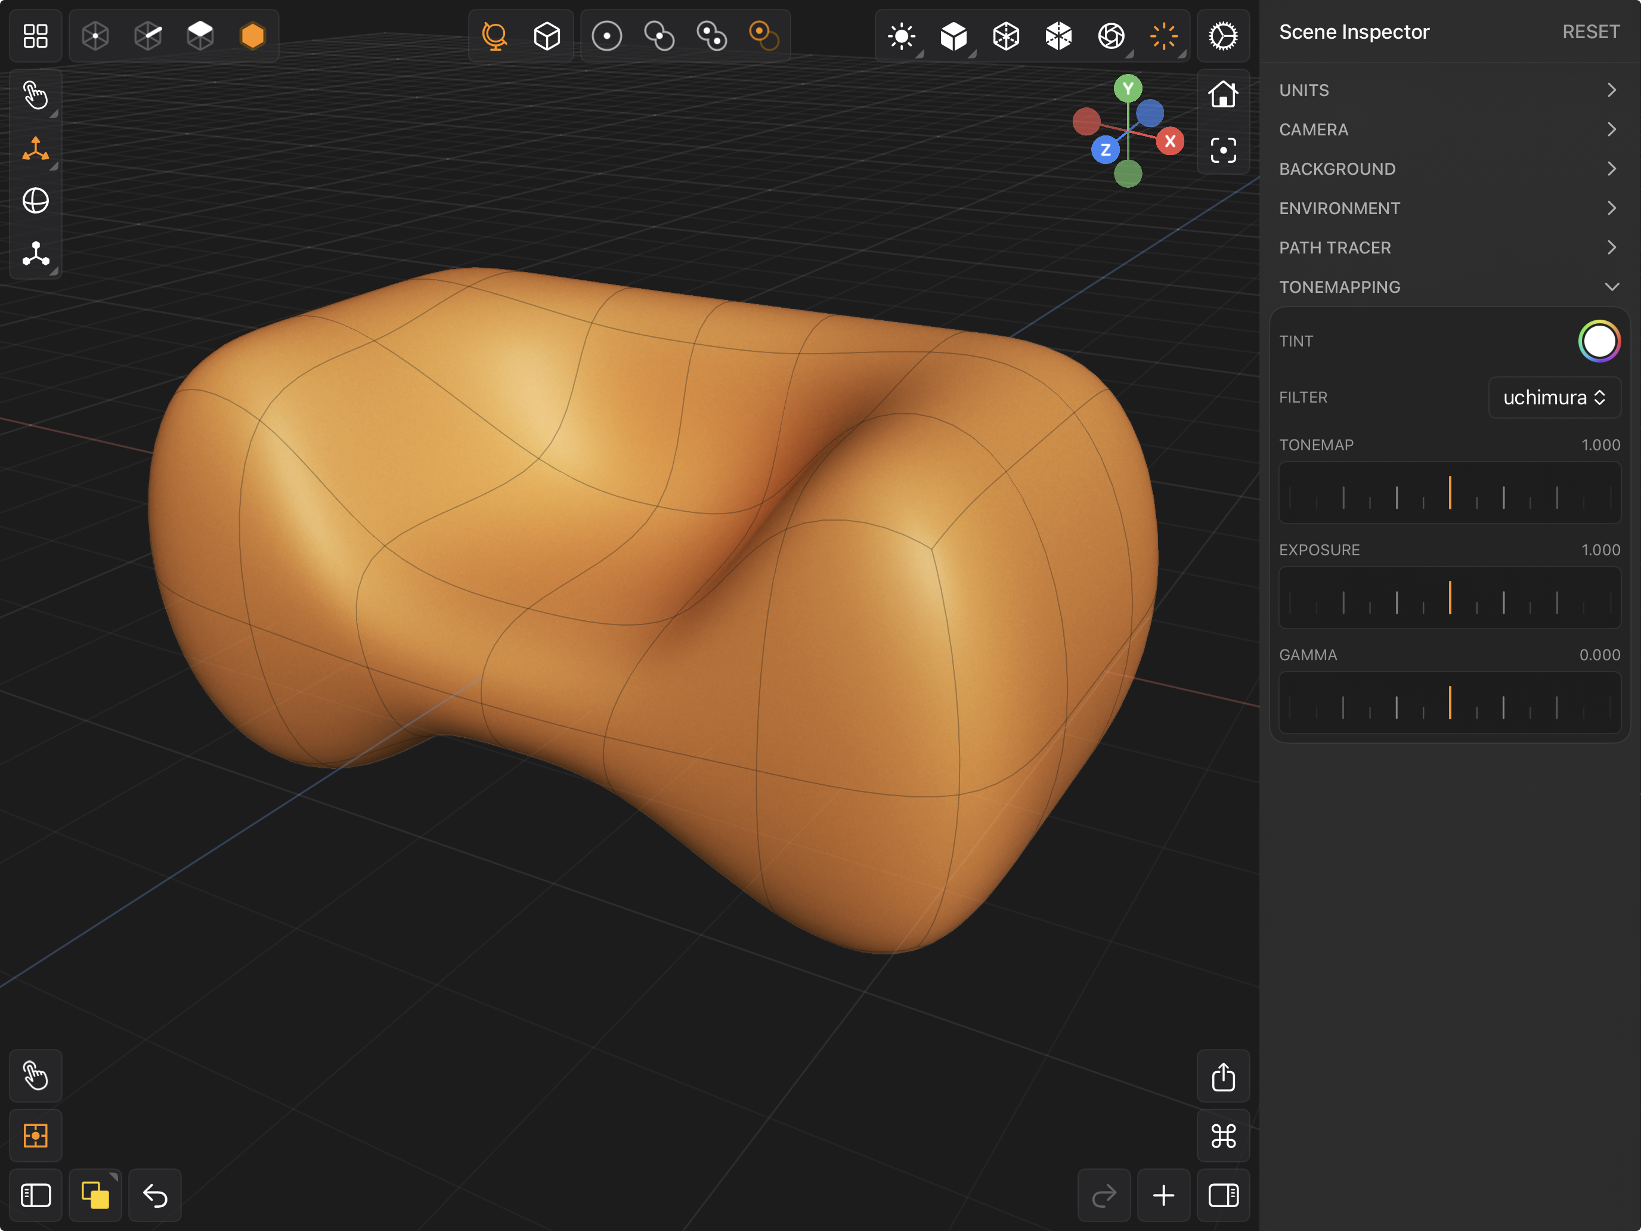Expand the BACKGROUND section

(x=1450, y=168)
